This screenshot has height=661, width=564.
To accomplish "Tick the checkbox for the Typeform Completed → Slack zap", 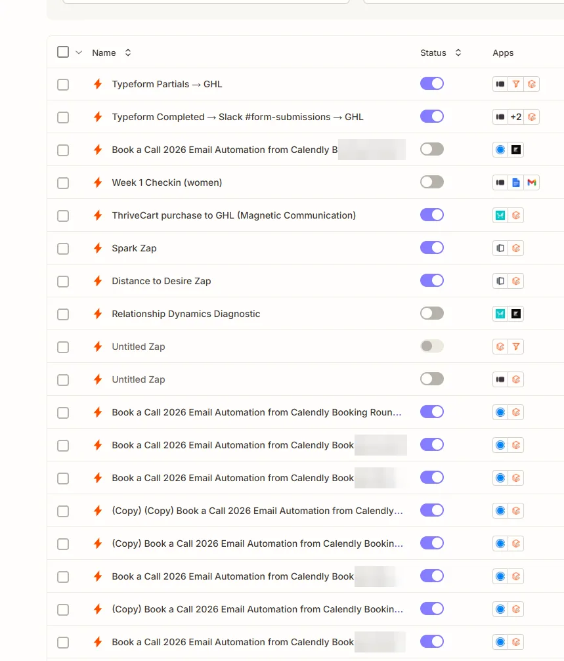I will tap(63, 117).
